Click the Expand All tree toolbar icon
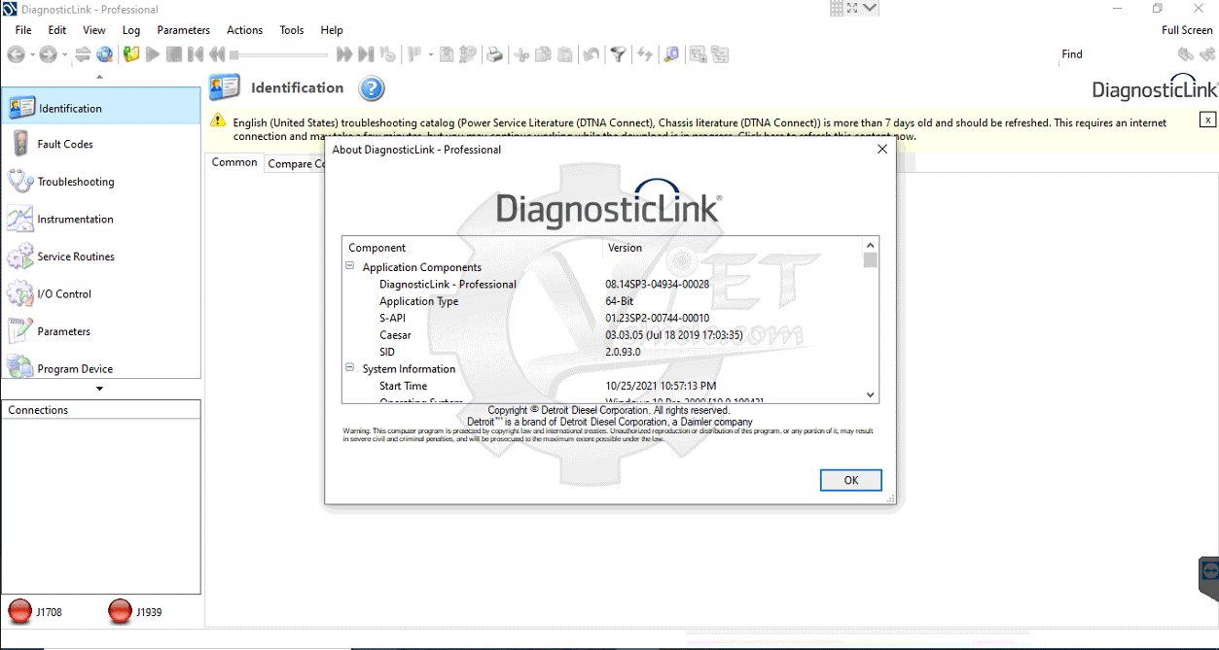Image resolution: width=1219 pixels, height=650 pixels. [x=698, y=54]
